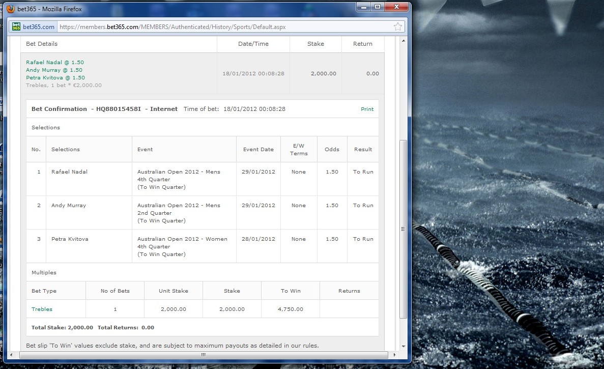Bookmark this page with the star icon
604x369 pixels.
coord(398,26)
